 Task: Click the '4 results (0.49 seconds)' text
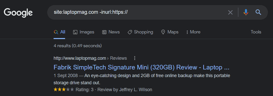(x=78, y=46)
